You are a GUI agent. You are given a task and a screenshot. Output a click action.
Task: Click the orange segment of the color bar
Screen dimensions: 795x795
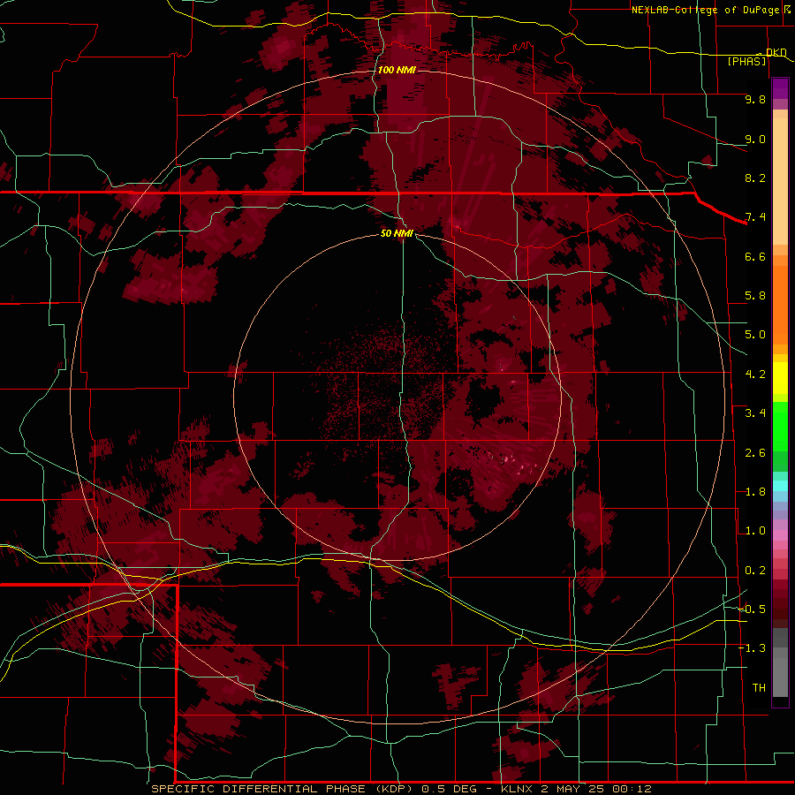(780, 304)
